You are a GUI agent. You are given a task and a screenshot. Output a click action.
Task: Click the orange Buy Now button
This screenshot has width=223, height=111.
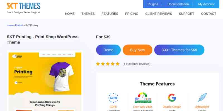(x=137, y=50)
